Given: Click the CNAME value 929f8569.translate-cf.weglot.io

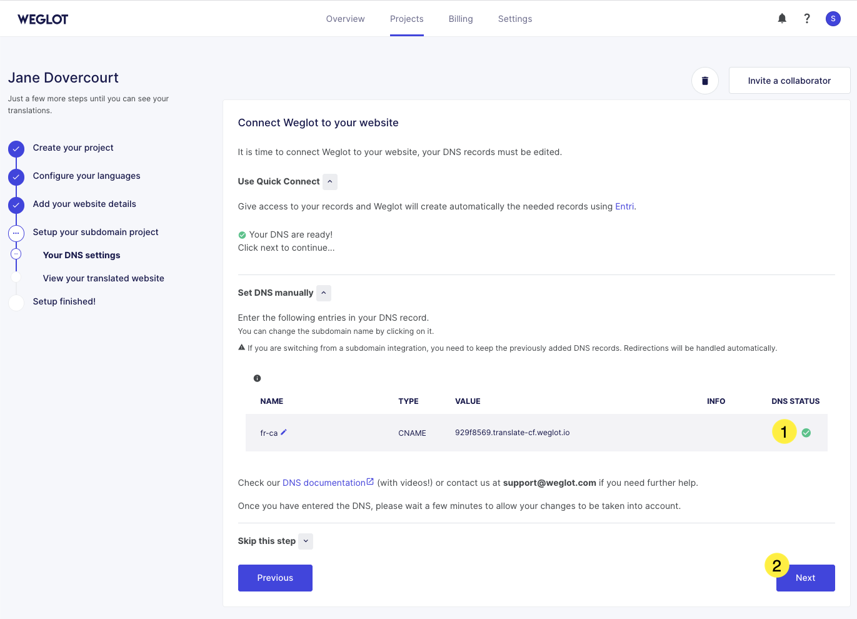Looking at the screenshot, I should pyautogui.click(x=513, y=433).
